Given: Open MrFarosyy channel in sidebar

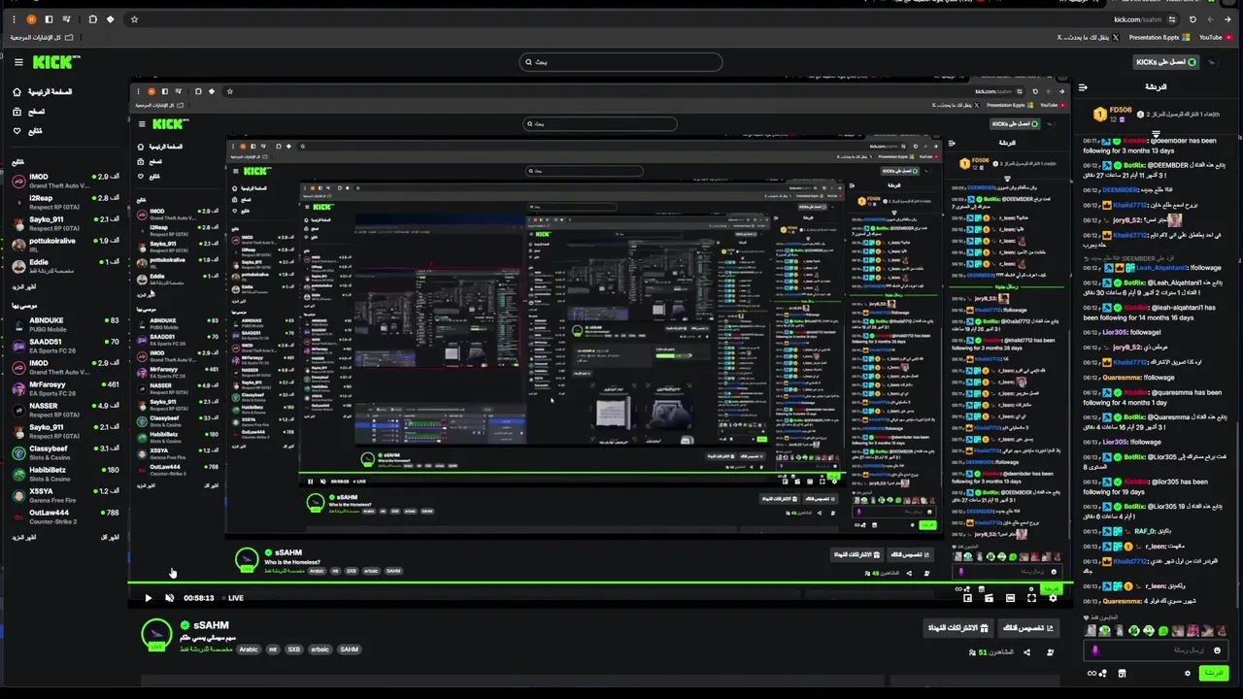Looking at the screenshot, I should [66, 388].
